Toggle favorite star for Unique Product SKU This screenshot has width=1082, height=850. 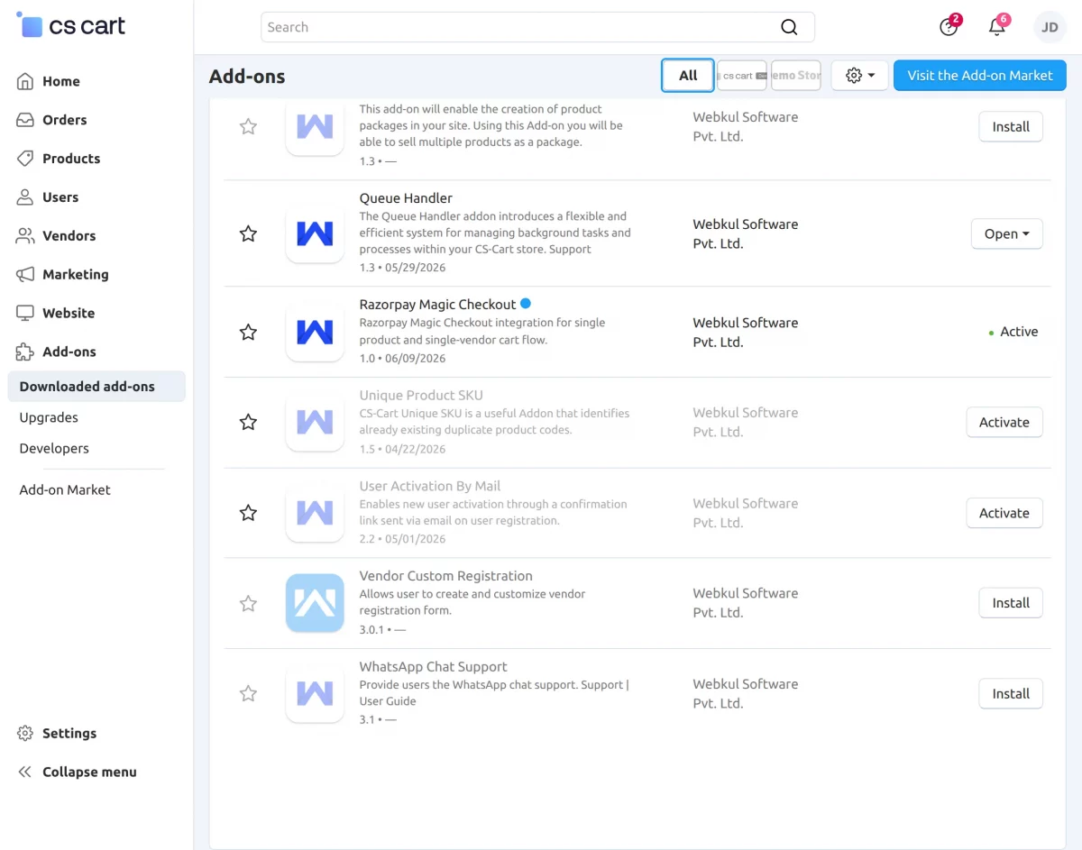248,423
